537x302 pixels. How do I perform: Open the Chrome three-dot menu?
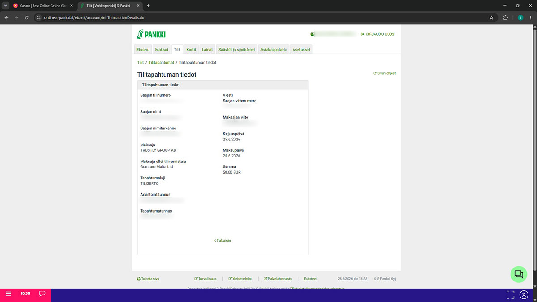tap(530, 17)
